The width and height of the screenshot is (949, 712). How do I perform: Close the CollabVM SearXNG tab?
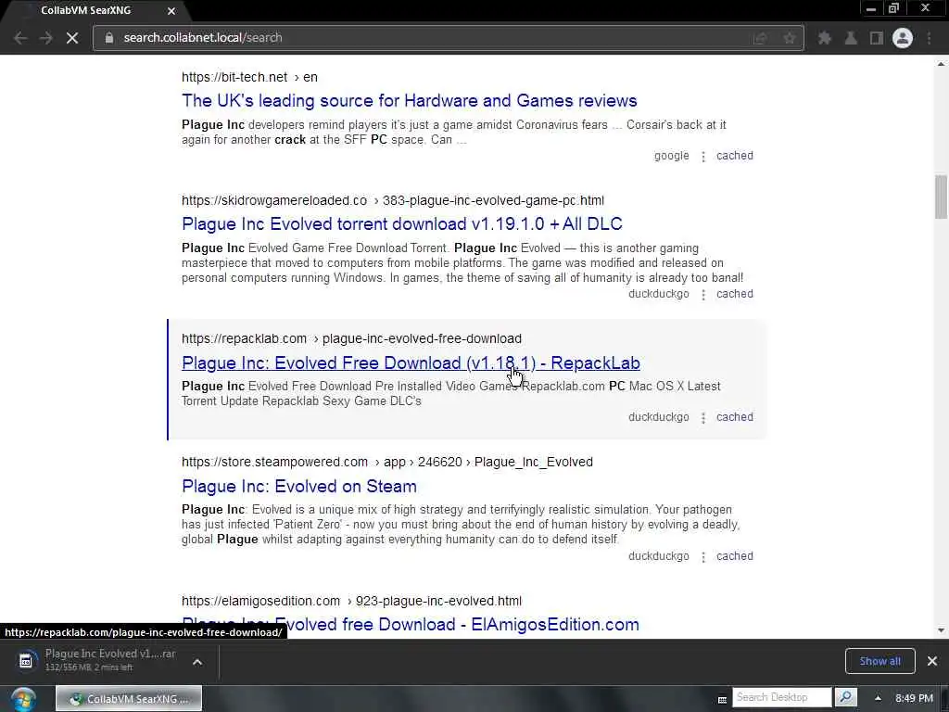[x=171, y=11]
